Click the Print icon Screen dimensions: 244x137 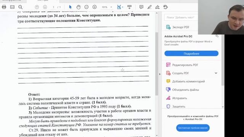click(4, 7)
